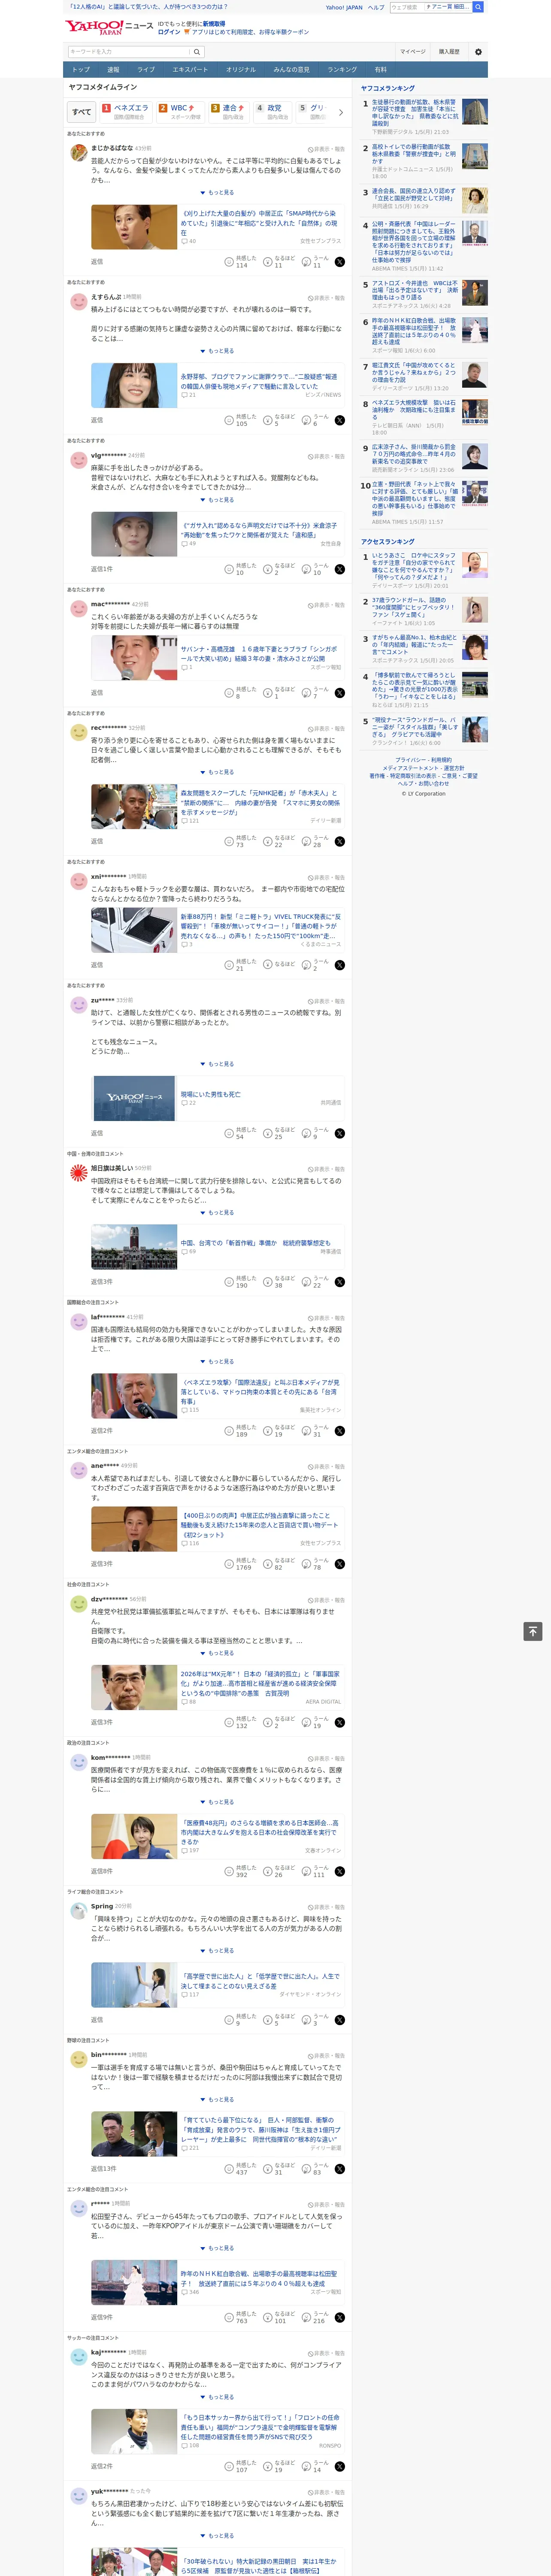Expand もっと見る on vlg******** comment
The width and height of the screenshot is (551, 2576).
point(217,500)
